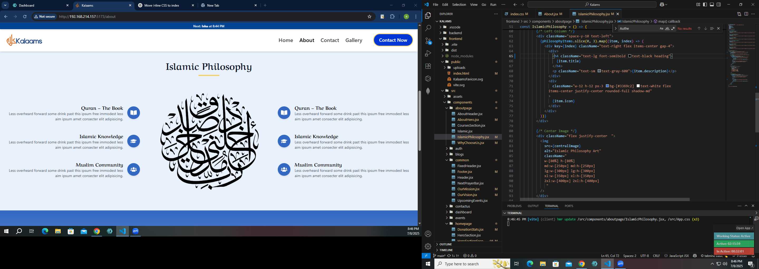The height and width of the screenshot is (269, 759).
Task: Jump to previous match in find widget
Action: 699,28
